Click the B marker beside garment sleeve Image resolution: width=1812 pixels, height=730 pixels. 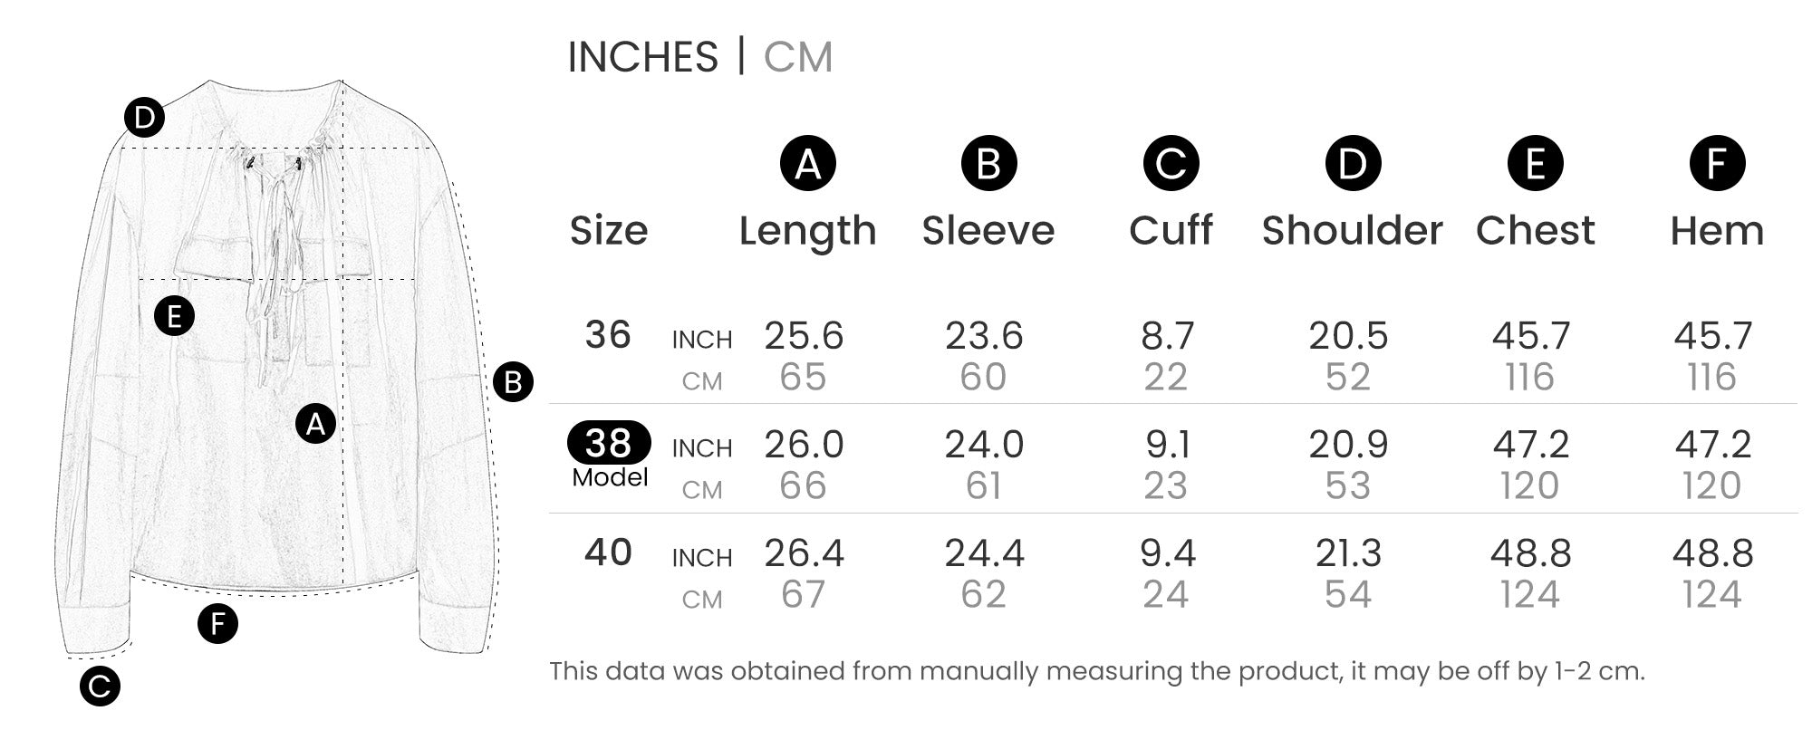[x=513, y=382]
